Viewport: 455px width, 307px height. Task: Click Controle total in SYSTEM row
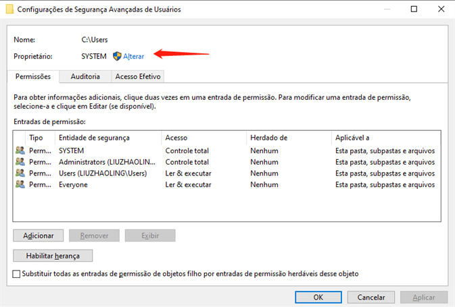187,150
